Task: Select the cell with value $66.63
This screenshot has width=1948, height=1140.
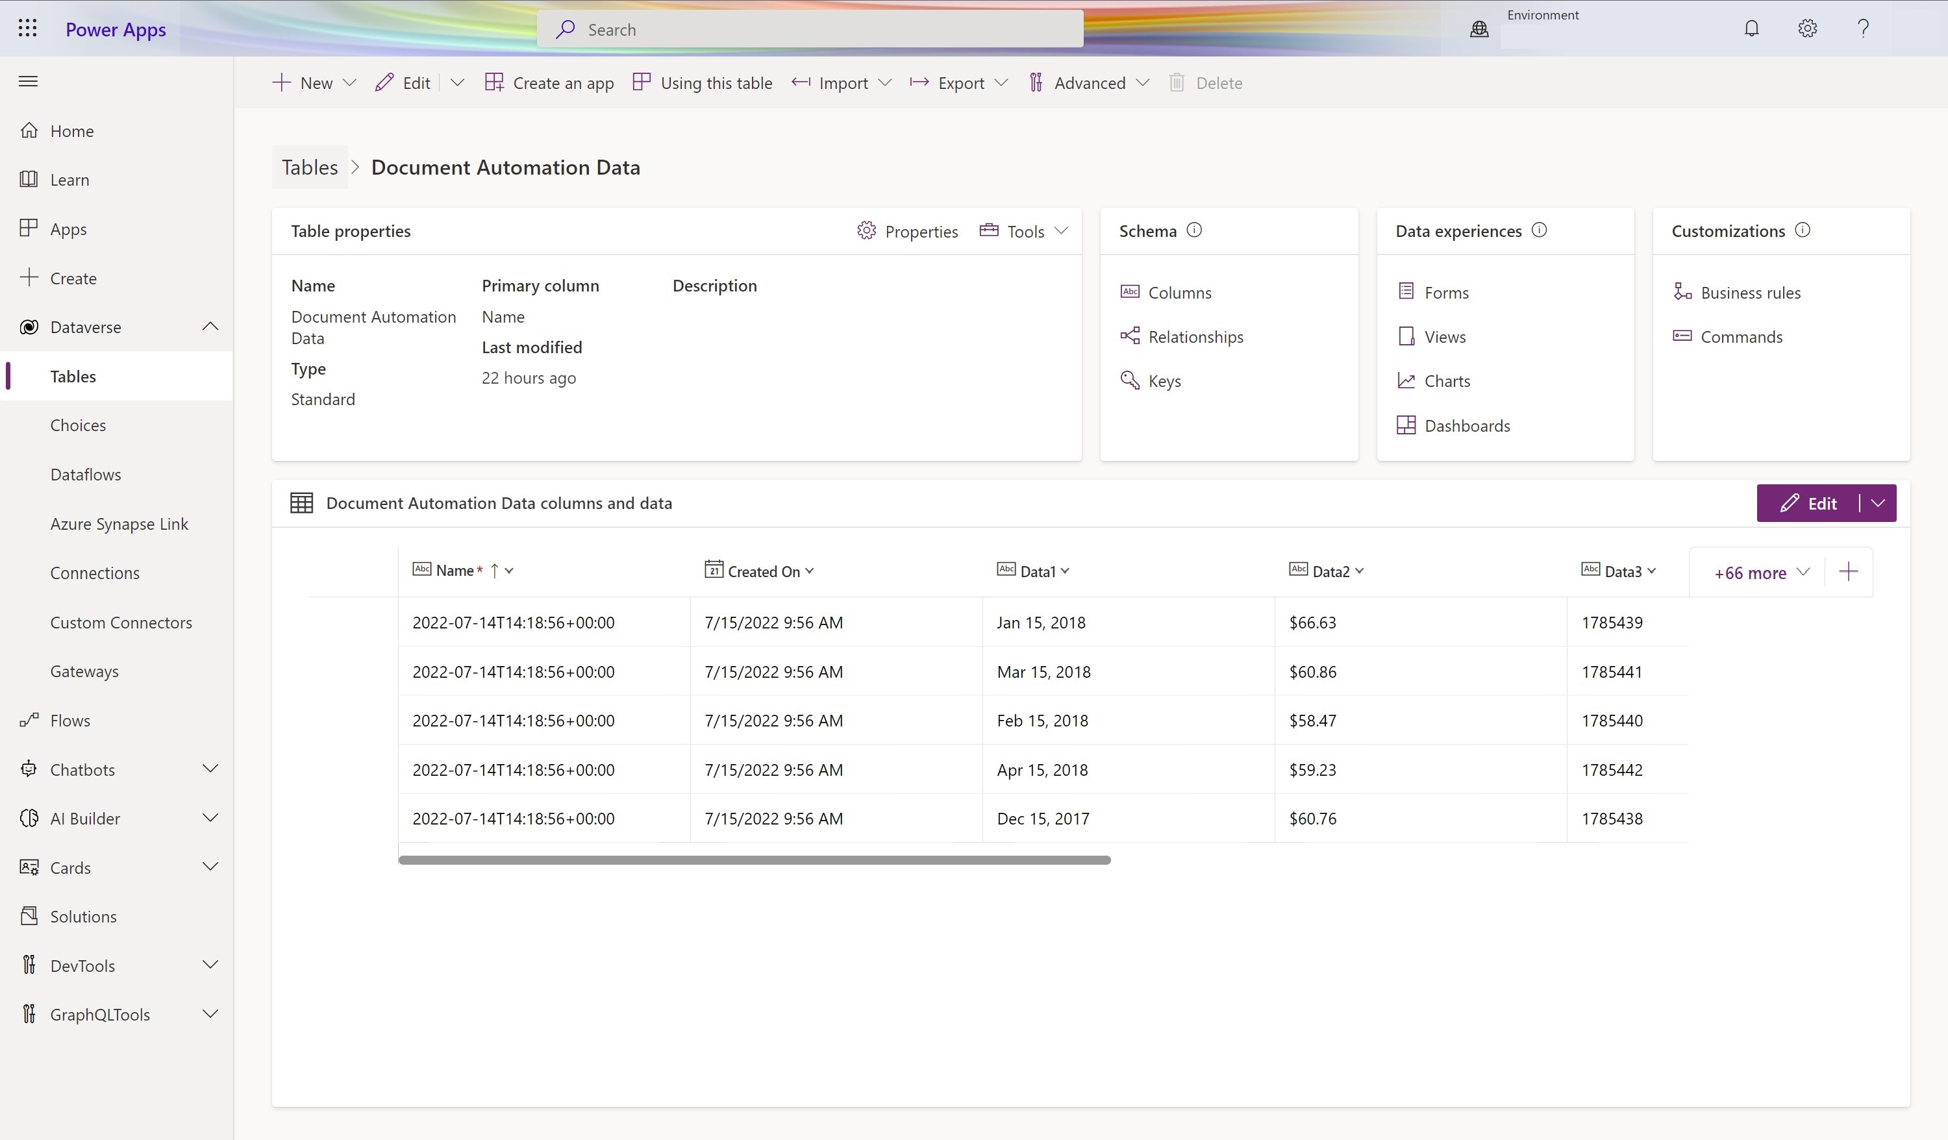Action: [x=1421, y=622]
